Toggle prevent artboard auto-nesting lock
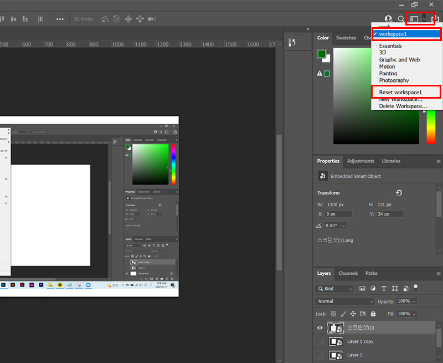Screen dimensions: 443x363 point(363,314)
